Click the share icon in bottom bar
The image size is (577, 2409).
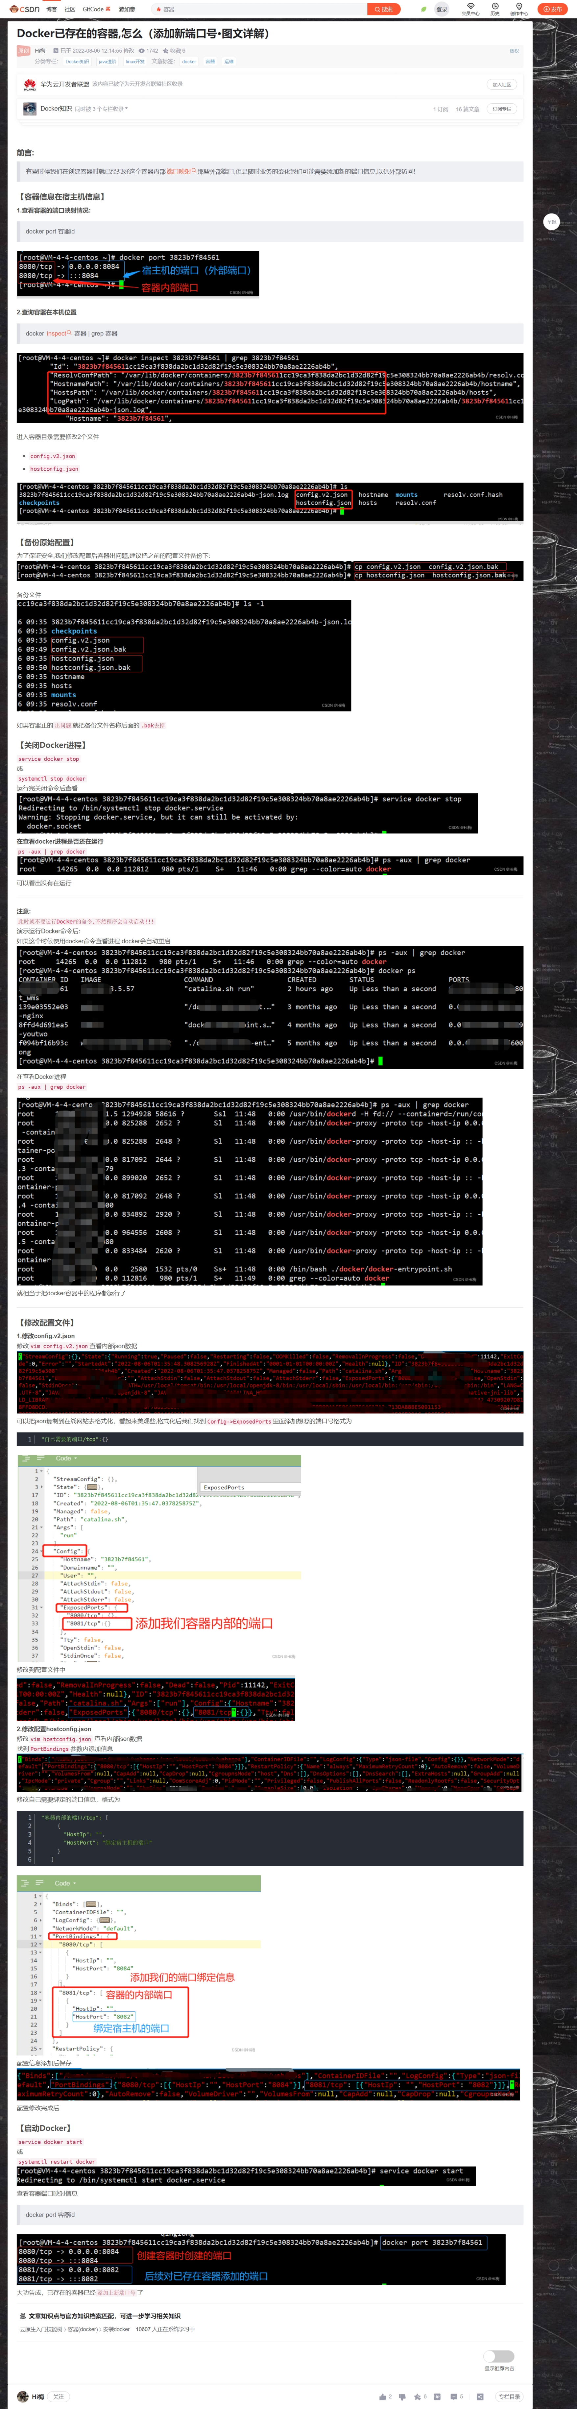pyautogui.click(x=480, y=2397)
